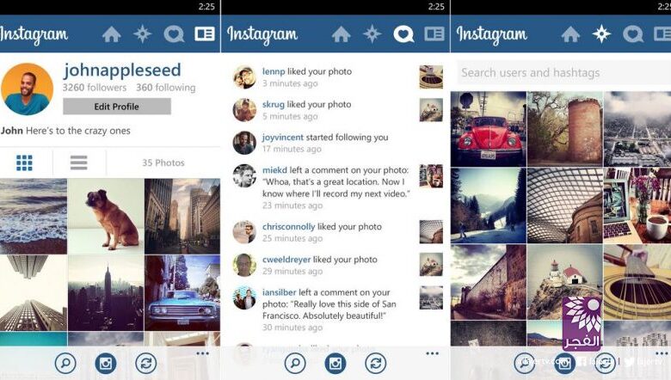Click the Search users and hashtags field
Screen dimensions: 671x380
pyautogui.click(x=564, y=73)
